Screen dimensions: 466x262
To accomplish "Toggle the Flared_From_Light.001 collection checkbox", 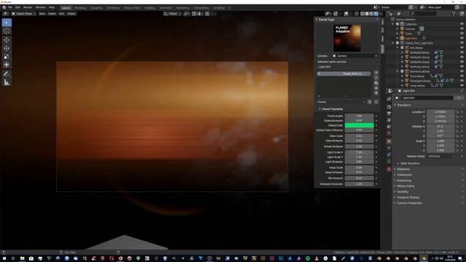I will coord(398,43).
